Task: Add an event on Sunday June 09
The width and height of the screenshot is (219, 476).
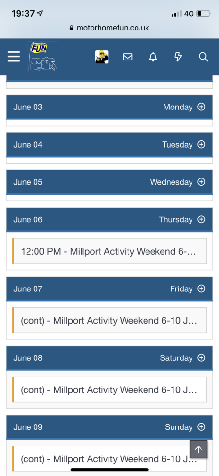Action: 201,427
